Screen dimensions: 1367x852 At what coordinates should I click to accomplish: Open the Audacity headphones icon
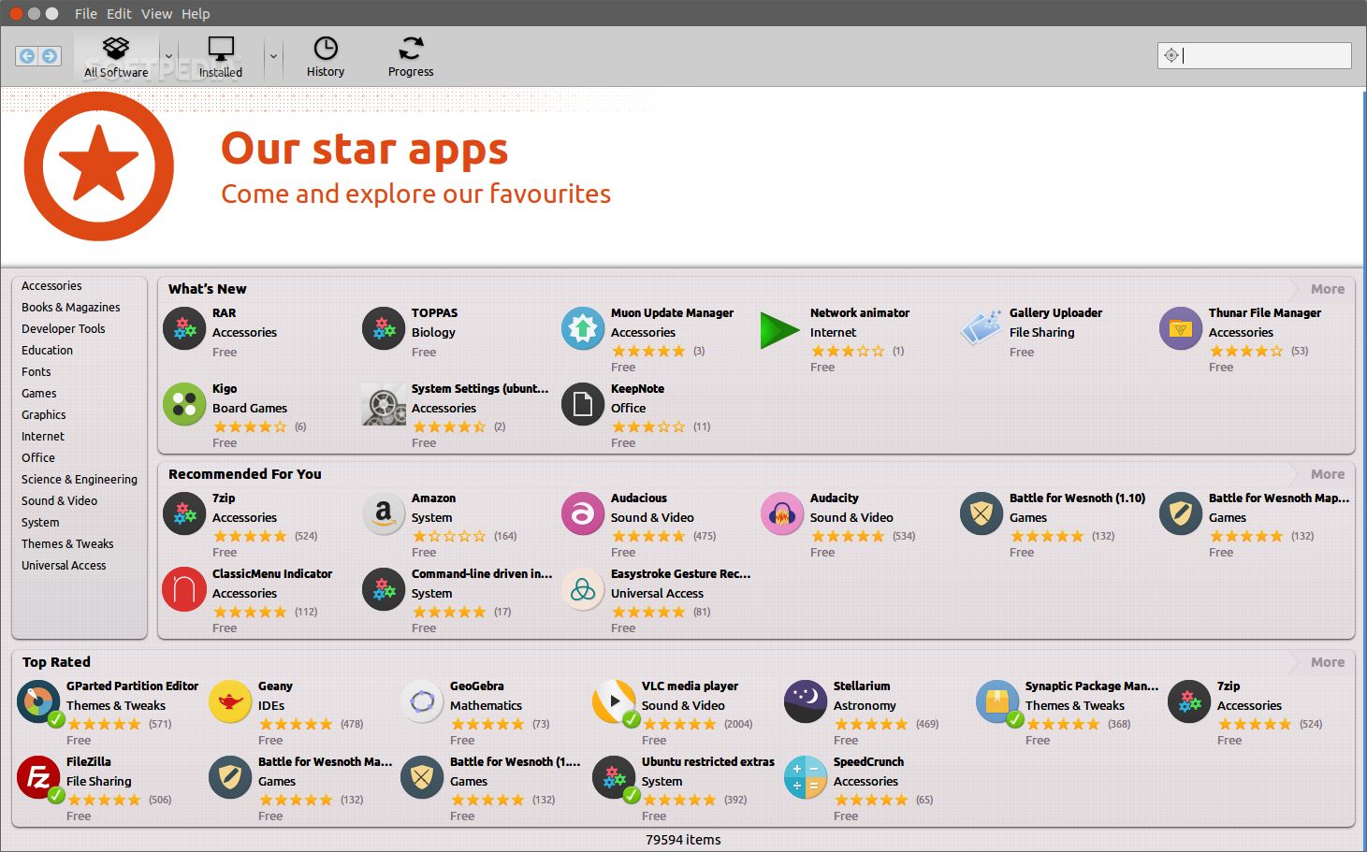tap(782, 514)
